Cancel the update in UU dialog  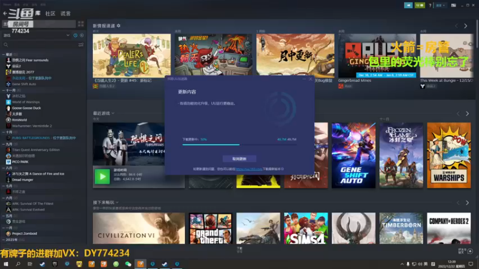tap(239, 158)
